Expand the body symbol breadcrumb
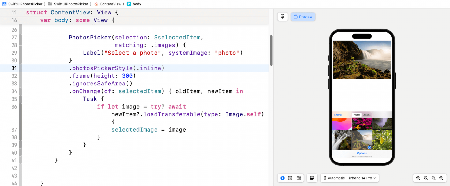Screen dimensions: 450x186 coord(137,4)
